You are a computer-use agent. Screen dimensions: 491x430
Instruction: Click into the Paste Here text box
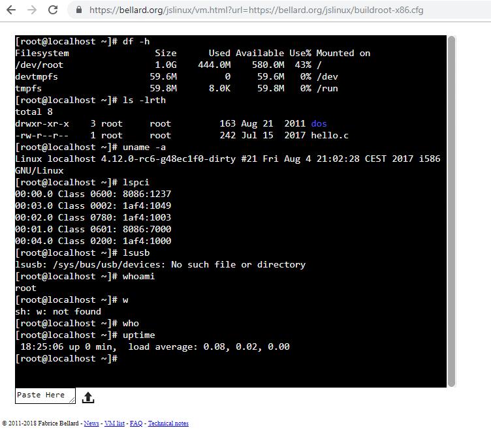coord(45,395)
